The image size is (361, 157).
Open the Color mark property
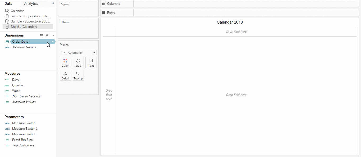click(65, 62)
